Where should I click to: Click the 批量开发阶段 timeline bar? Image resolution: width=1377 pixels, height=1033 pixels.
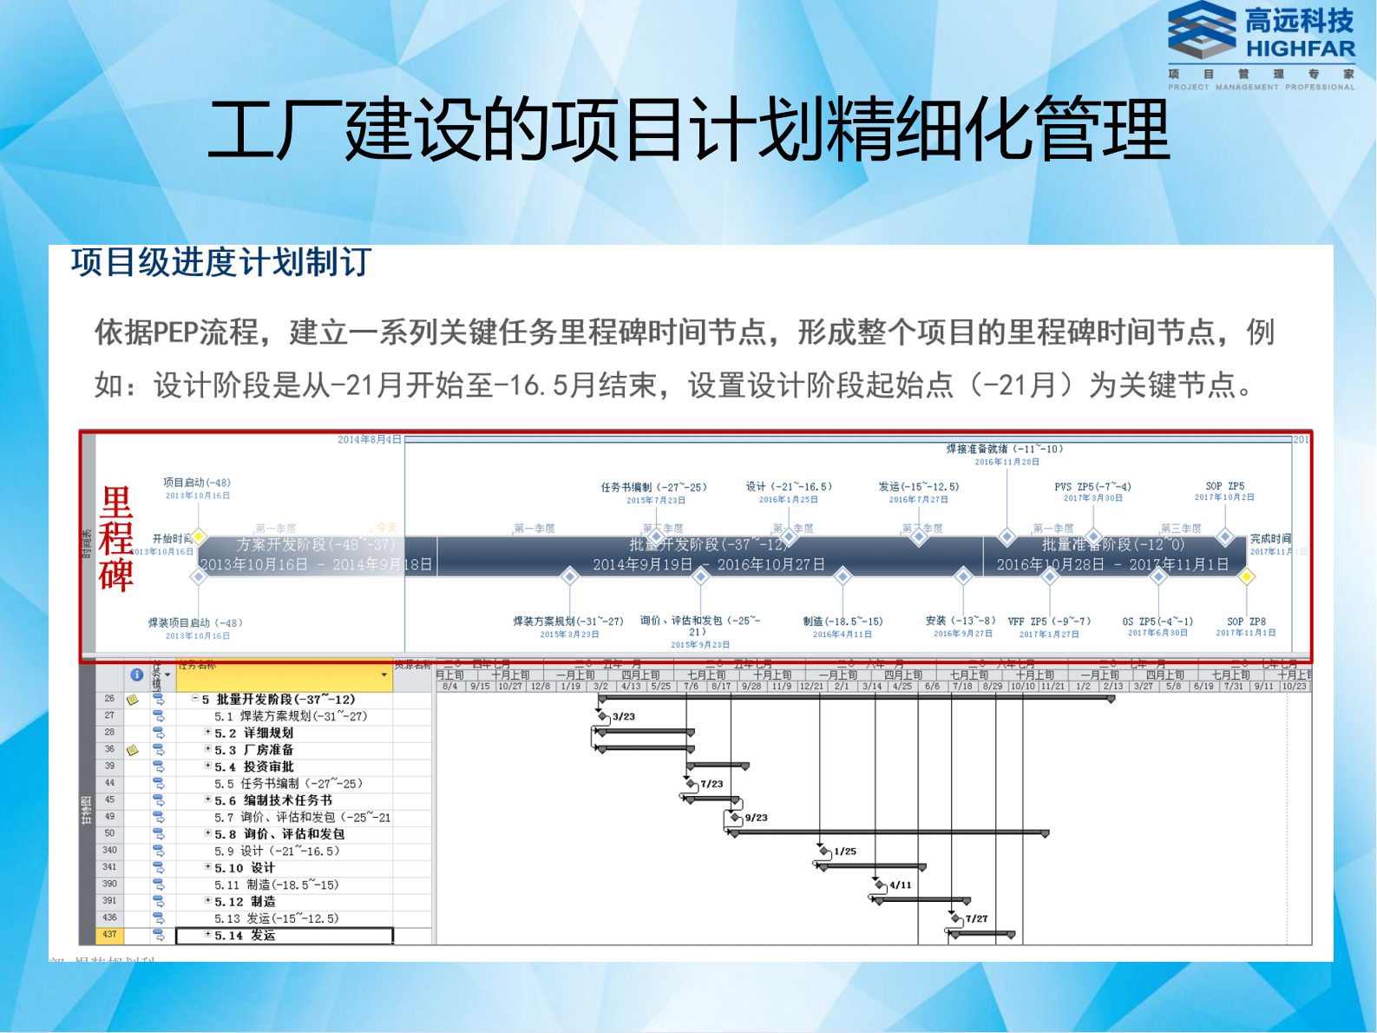point(709,556)
